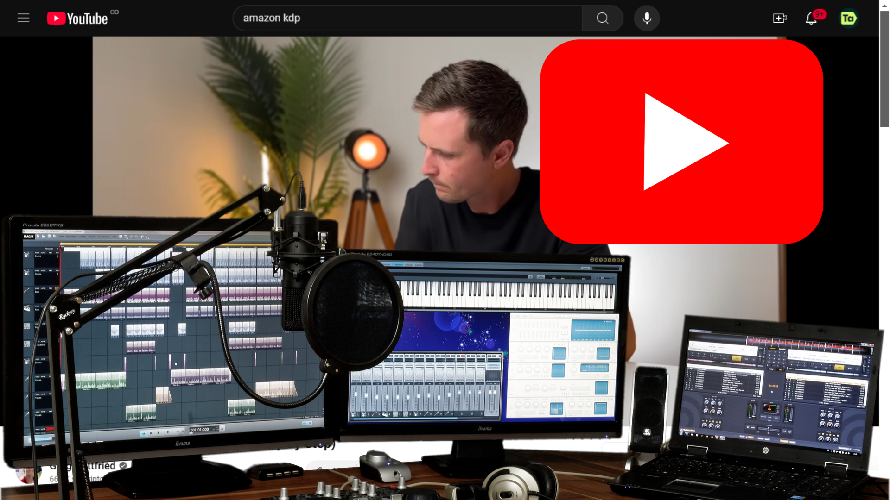The image size is (890, 500).
Task: Go to the YouTube home logo
Action: coord(77,18)
